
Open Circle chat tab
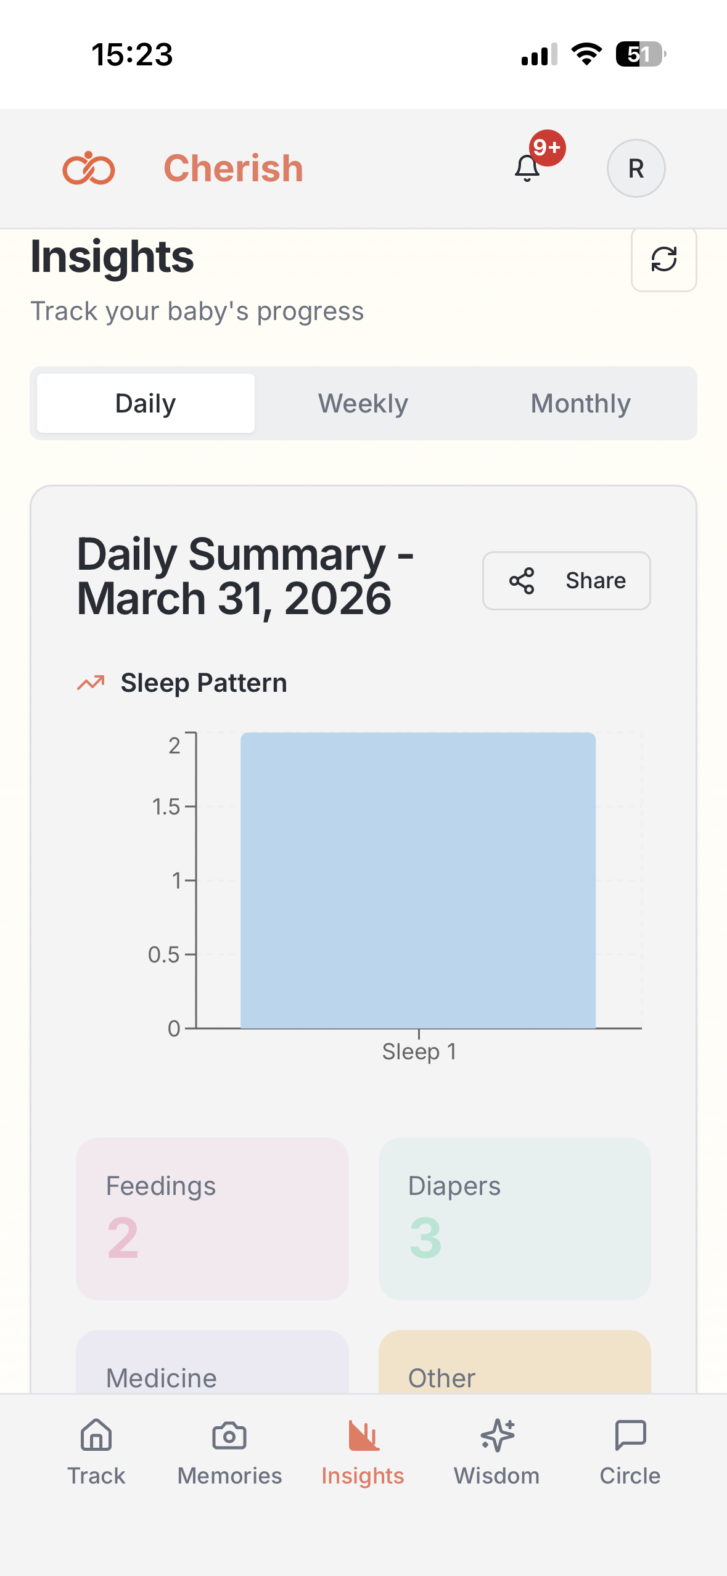coord(630,1450)
